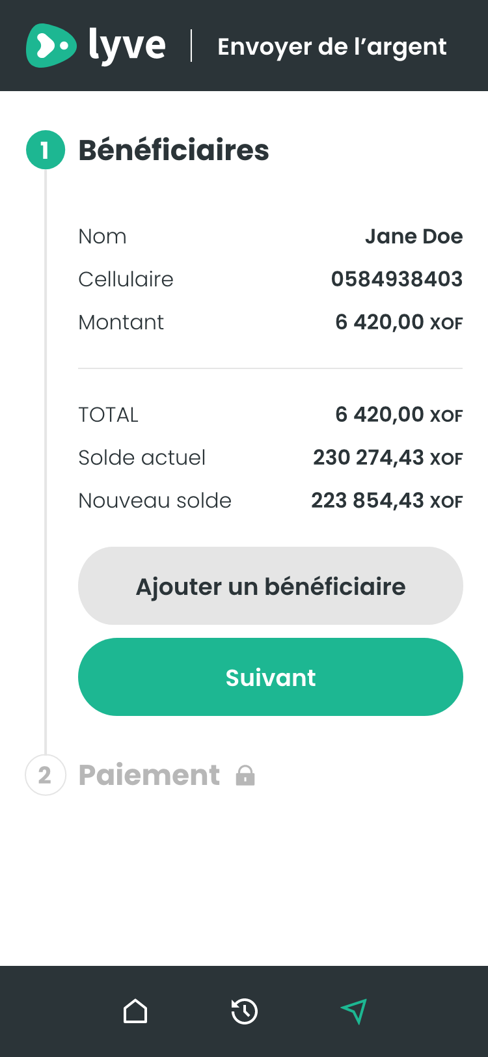The image size is (488, 1057).
Task: Expand the Bénéficiaires section heading
Action: (x=174, y=150)
